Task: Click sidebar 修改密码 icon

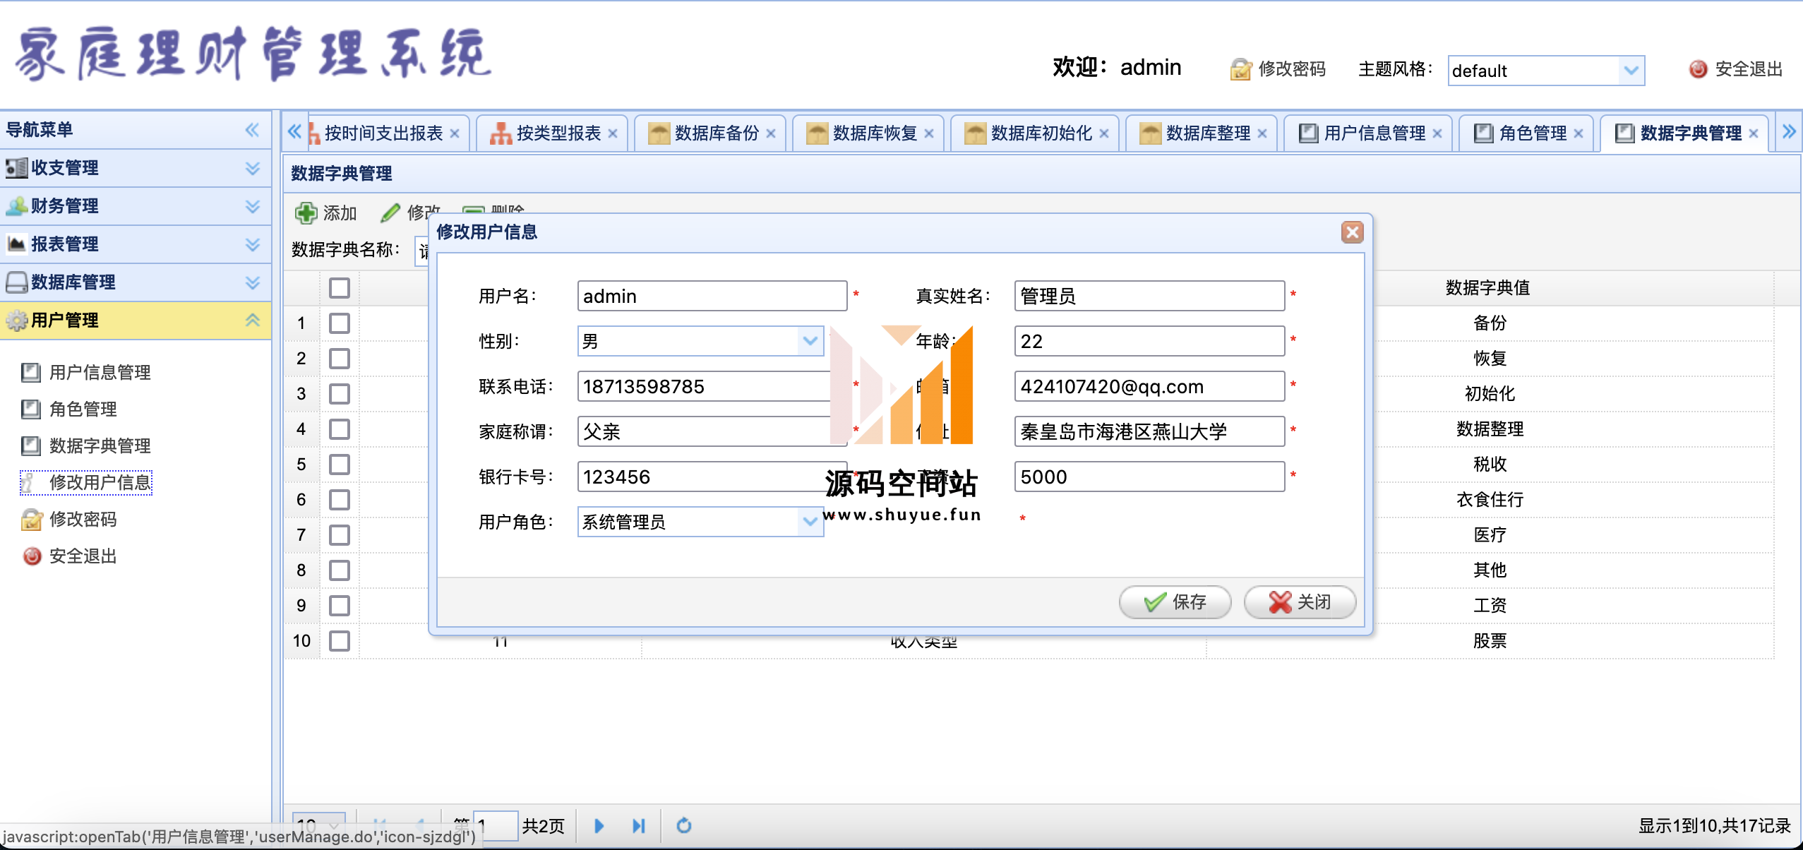Action: point(31,519)
